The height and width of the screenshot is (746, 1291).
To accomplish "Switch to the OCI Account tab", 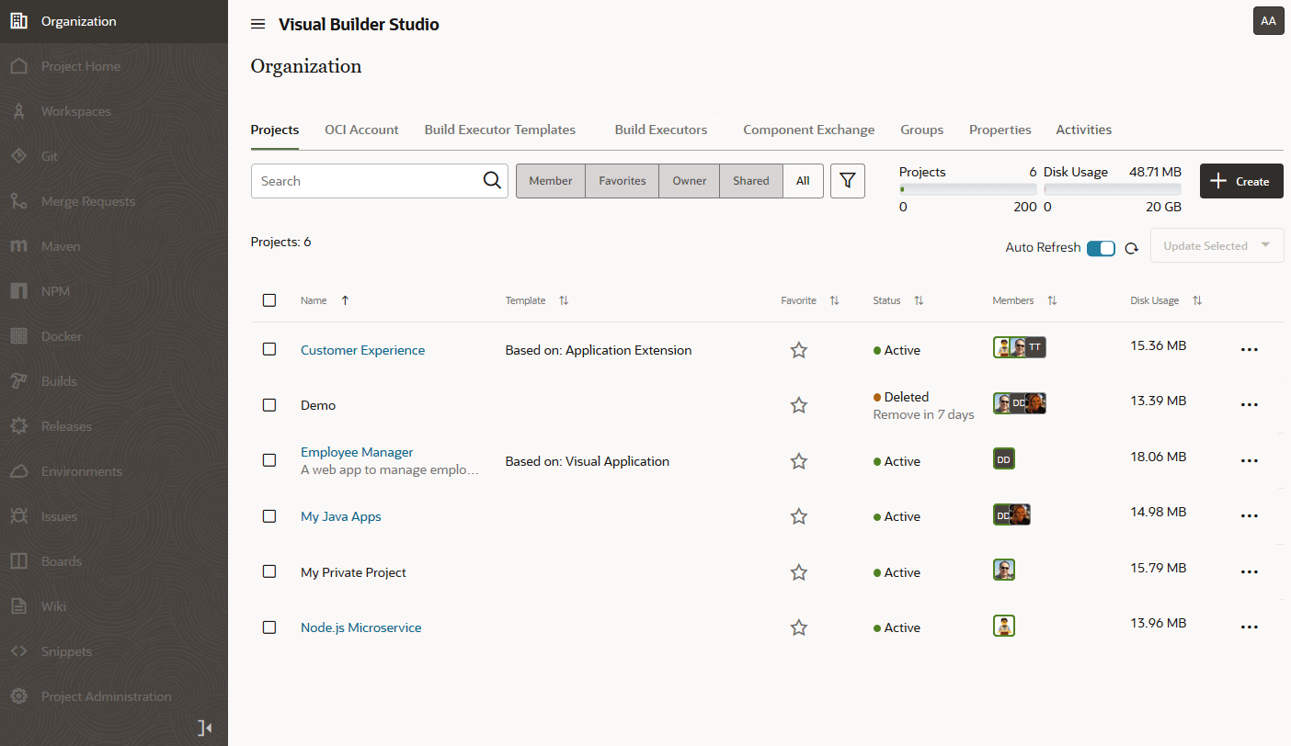I will coord(361,130).
